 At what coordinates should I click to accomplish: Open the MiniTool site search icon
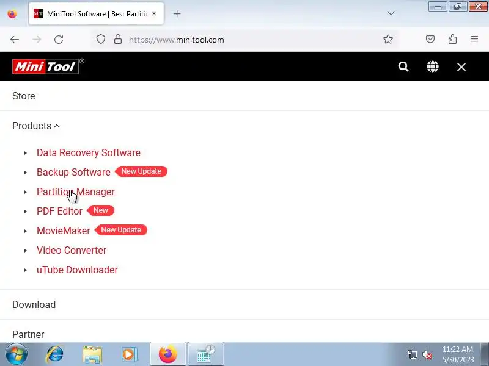tap(403, 66)
